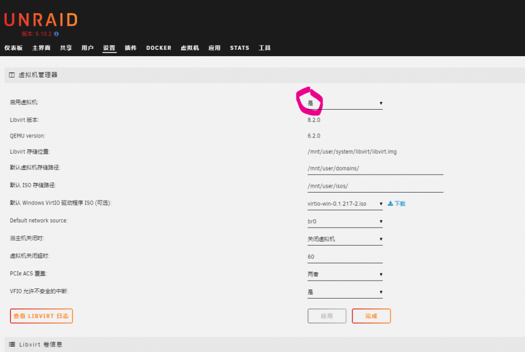Select the 设置 settings tab
The width and height of the screenshot is (525, 352).
pyautogui.click(x=109, y=48)
